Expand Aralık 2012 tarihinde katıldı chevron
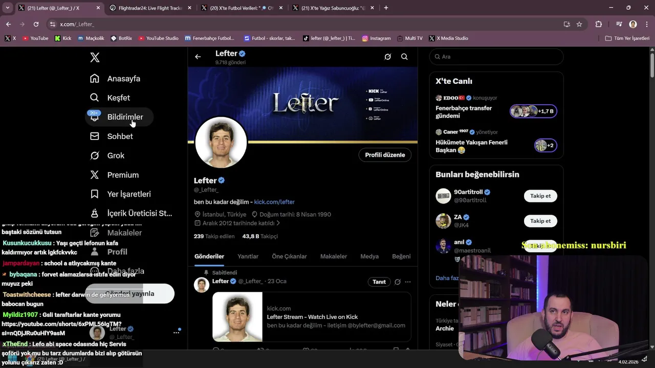Image resolution: width=655 pixels, height=368 pixels. coord(278,223)
